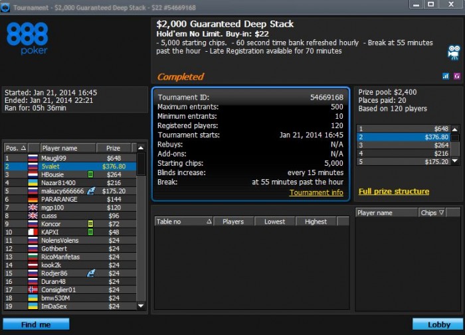This screenshot has height=335, width=465.
Task: Select the 5th place $175.20 prize row
Action: click(404, 162)
